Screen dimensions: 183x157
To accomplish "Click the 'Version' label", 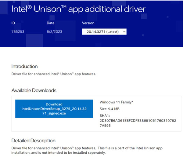I will [88, 23].
